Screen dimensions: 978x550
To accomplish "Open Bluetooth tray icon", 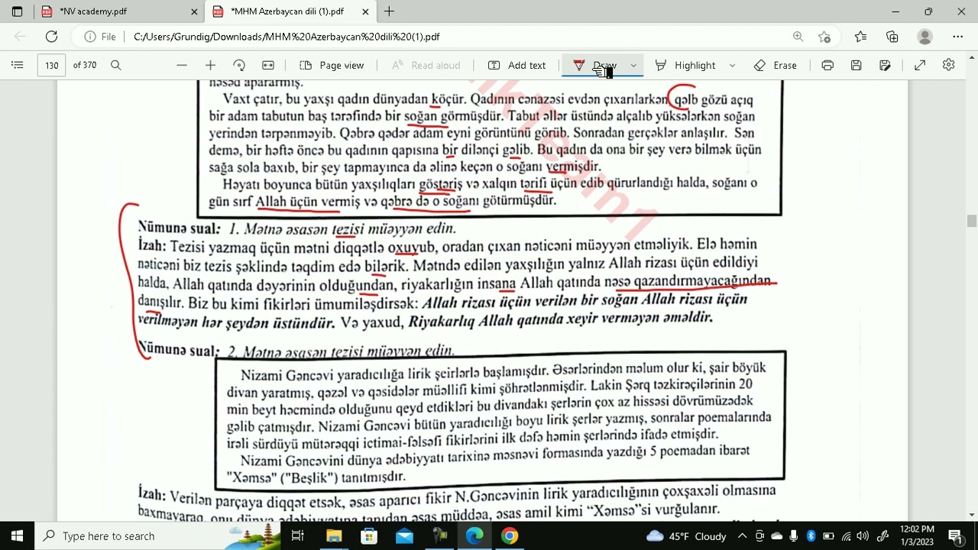I will pyautogui.click(x=811, y=536).
